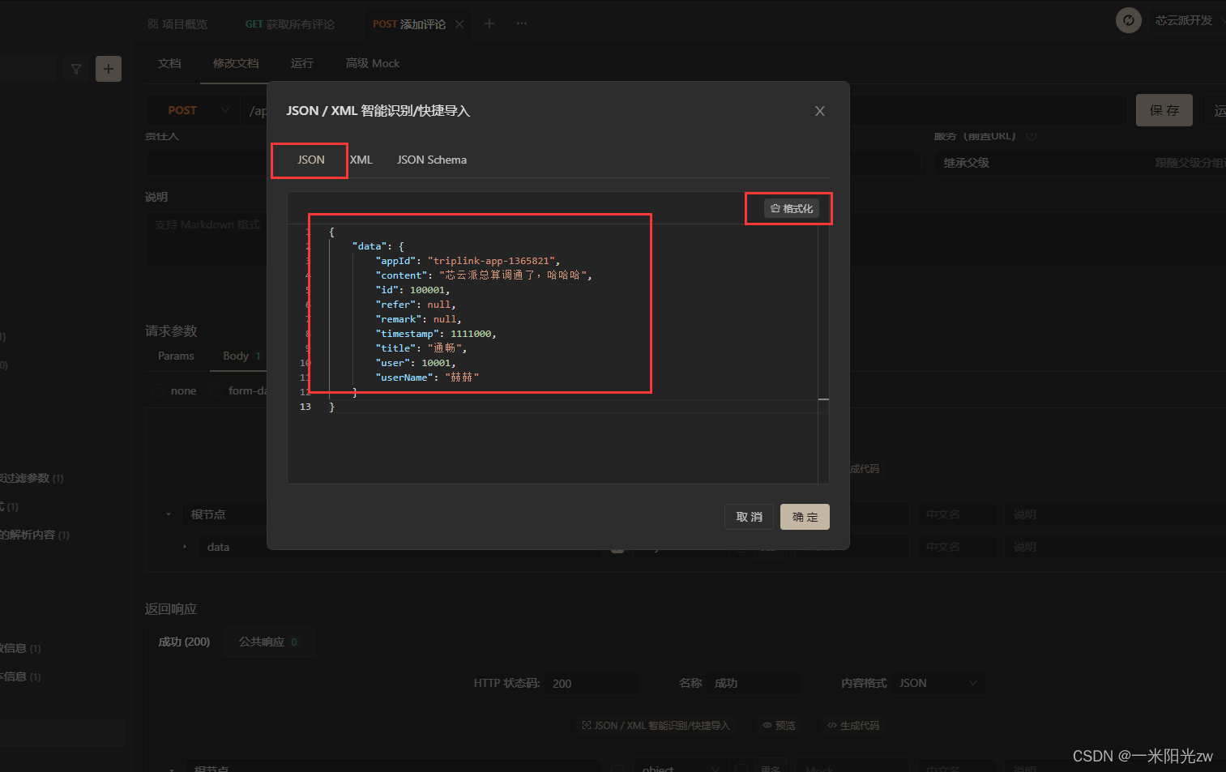This screenshot has height=772, width=1226.
Task: Select the JSON tab in dialog
Action: tap(311, 160)
